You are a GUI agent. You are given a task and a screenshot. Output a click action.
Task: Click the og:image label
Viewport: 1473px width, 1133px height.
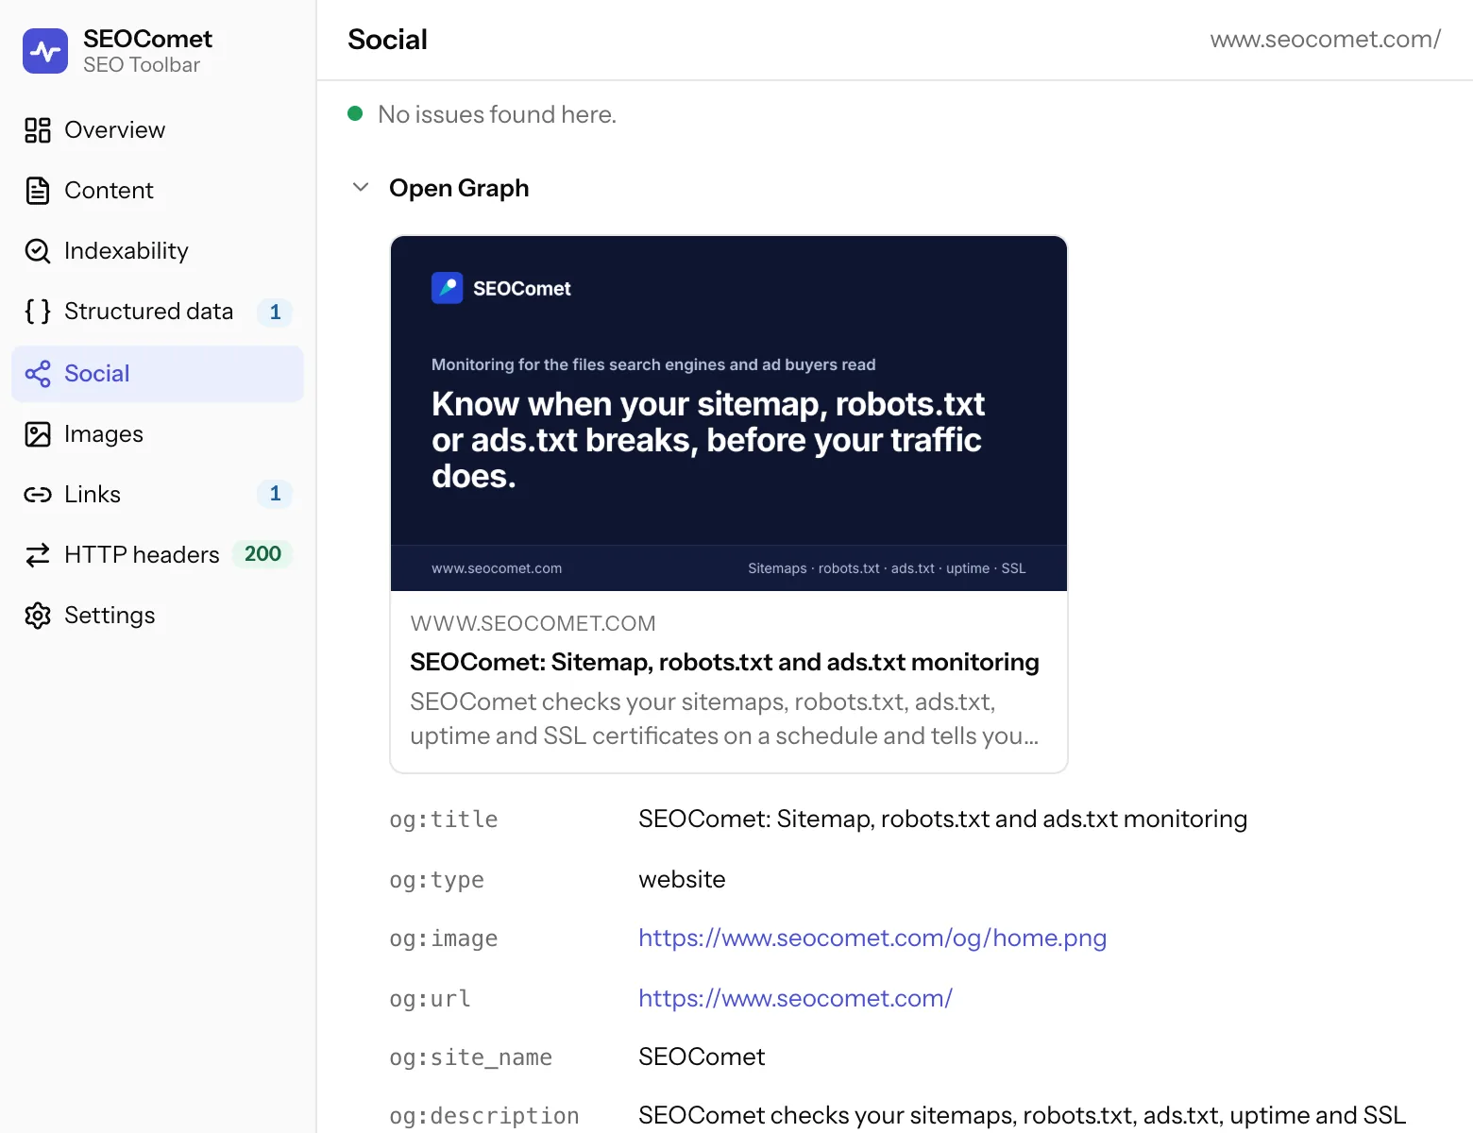(x=444, y=939)
